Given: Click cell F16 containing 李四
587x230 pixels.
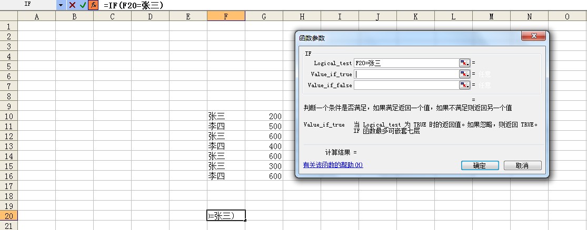Looking at the screenshot, I should click(x=226, y=176).
